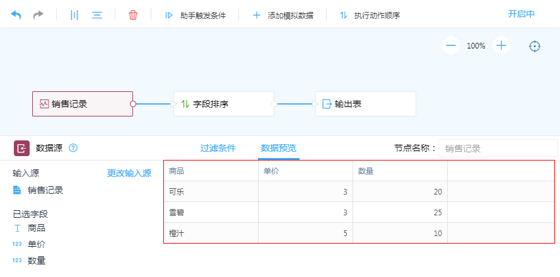Click the red delete trash icon
Screen dimensions: 560x277
pos(133,14)
